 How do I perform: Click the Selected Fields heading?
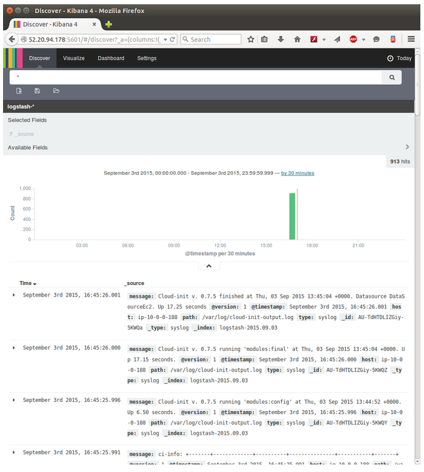click(27, 120)
